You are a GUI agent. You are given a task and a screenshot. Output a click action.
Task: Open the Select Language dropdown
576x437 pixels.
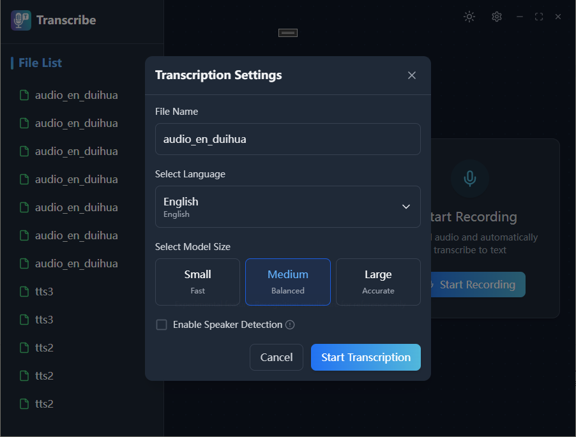coord(288,207)
